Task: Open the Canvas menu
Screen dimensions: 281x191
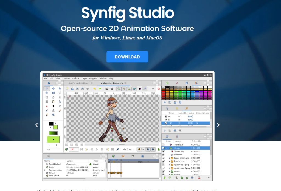Action: tap(66, 78)
